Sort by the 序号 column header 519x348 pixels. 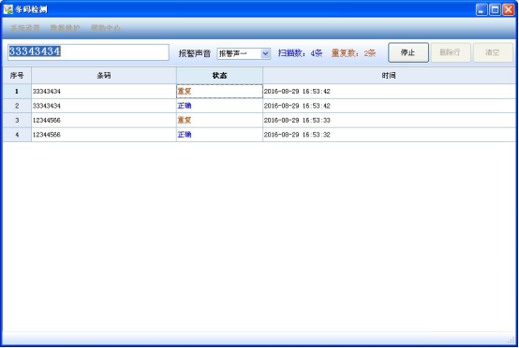tap(17, 76)
